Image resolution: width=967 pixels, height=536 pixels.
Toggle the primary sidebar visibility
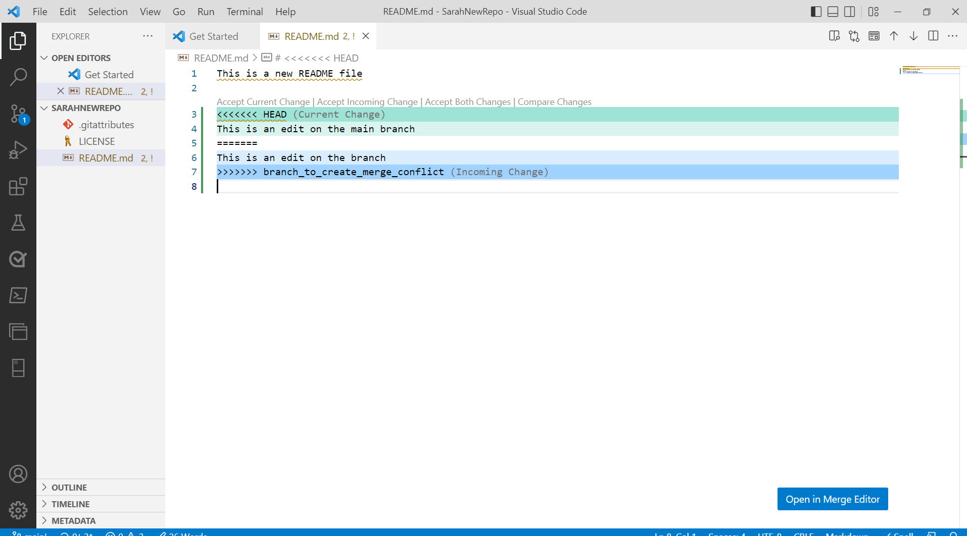click(x=815, y=11)
